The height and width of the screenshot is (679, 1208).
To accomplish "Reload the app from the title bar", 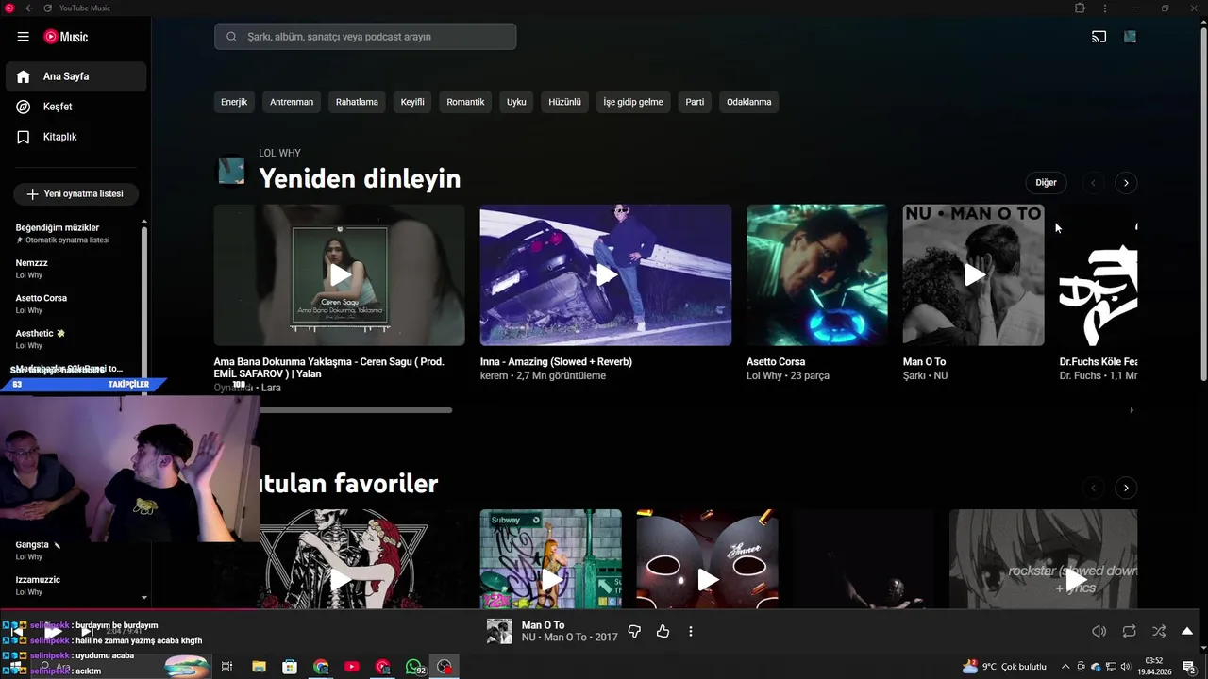I will click(47, 8).
